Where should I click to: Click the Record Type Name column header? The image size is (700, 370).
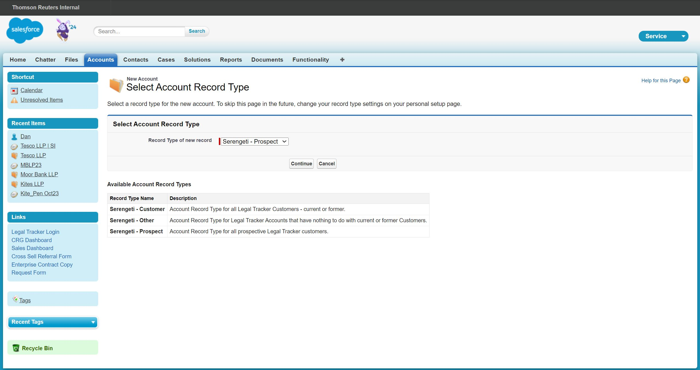coord(137,198)
